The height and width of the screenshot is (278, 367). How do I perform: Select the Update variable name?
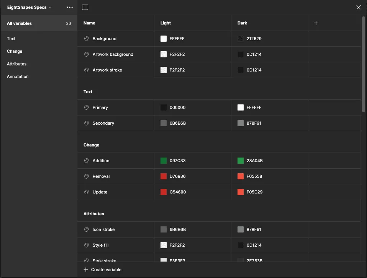(100, 192)
